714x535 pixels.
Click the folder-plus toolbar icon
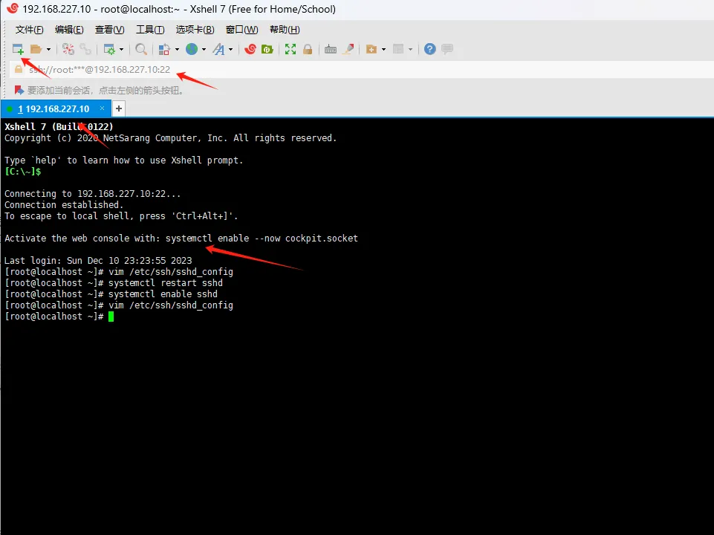click(x=371, y=49)
